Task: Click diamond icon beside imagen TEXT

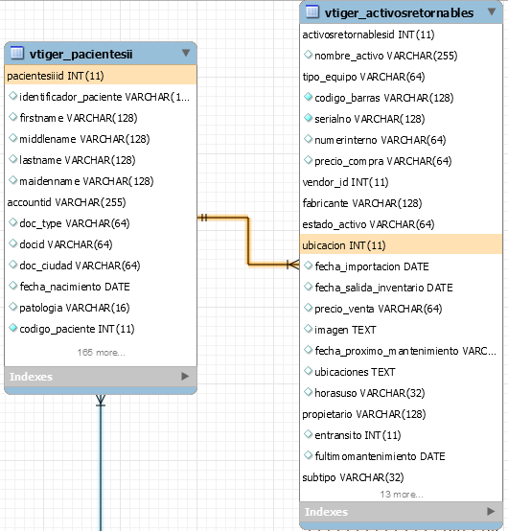Action: 308,329
